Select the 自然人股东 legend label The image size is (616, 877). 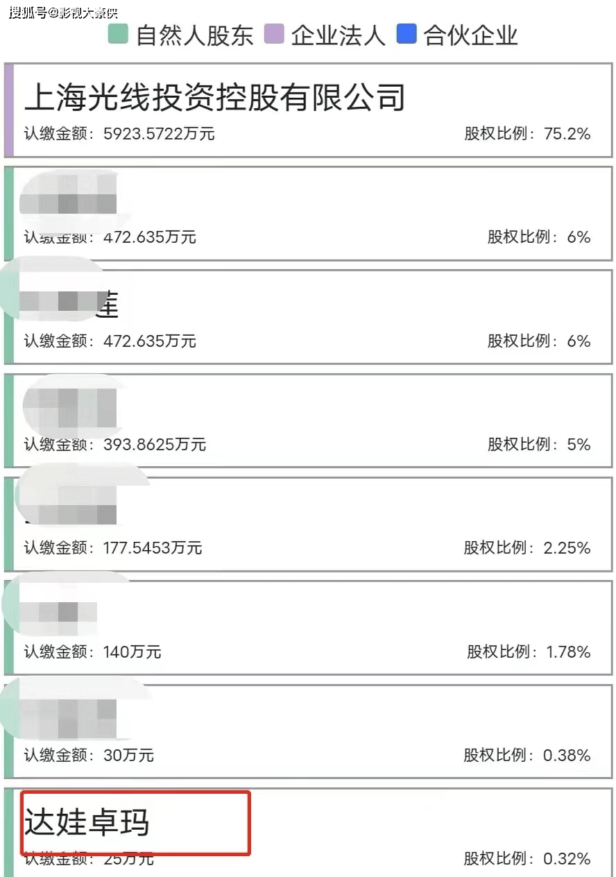[195, 35]
